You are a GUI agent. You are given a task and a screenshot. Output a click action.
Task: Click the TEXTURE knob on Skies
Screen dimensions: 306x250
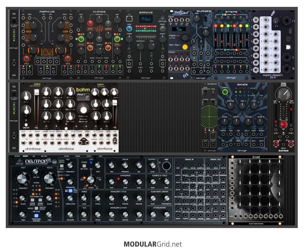tap(248, 122)
